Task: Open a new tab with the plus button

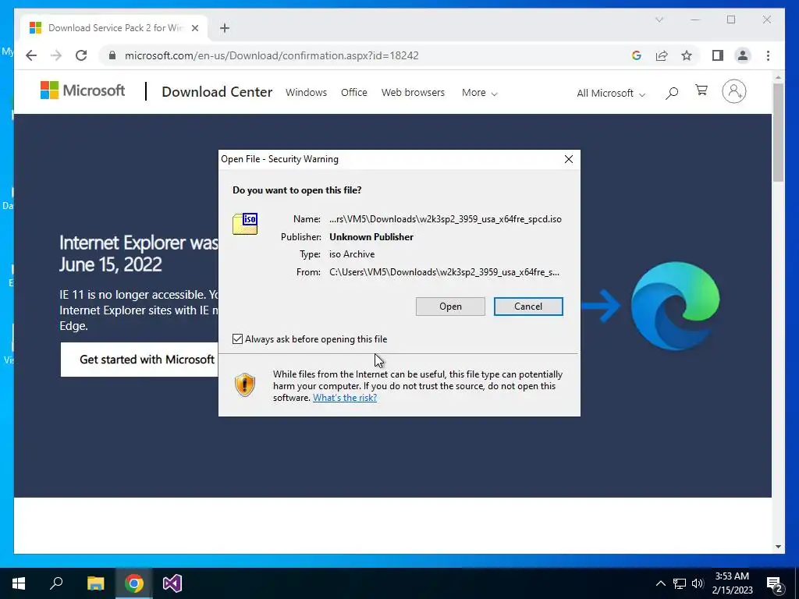Action: 225,28
